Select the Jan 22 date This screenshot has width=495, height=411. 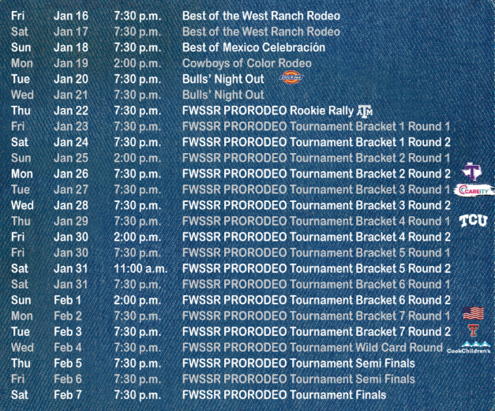[71, 110]
